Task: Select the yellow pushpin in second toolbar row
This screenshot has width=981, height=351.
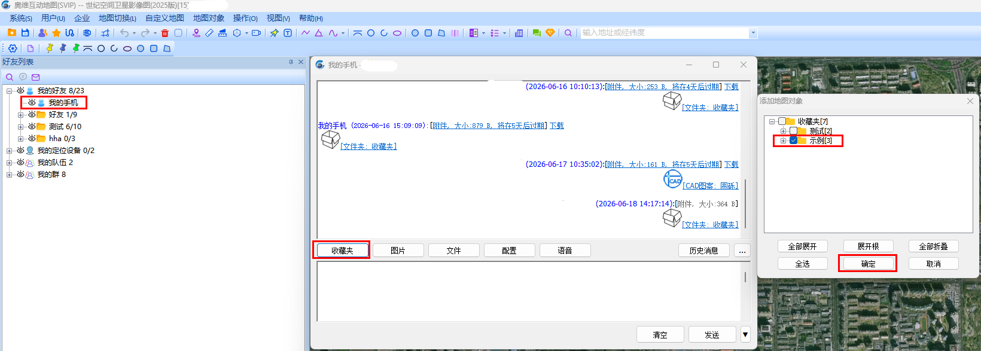Action: pyautogui.click(x=50, y=48)
